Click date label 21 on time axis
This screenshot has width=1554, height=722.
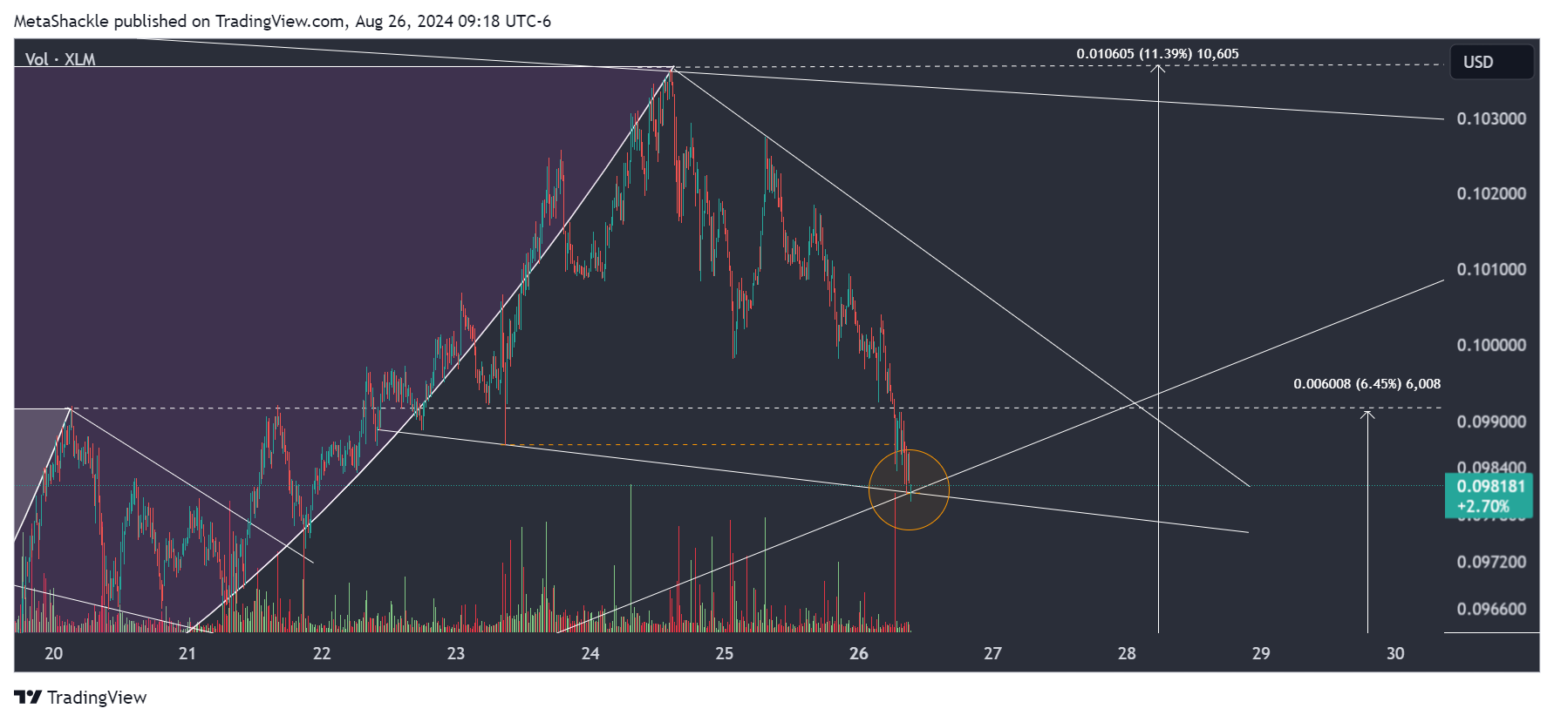(187, 653)
